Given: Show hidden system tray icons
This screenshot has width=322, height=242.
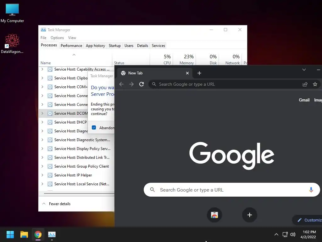Looking at the screenshot, I should (276, 234).
